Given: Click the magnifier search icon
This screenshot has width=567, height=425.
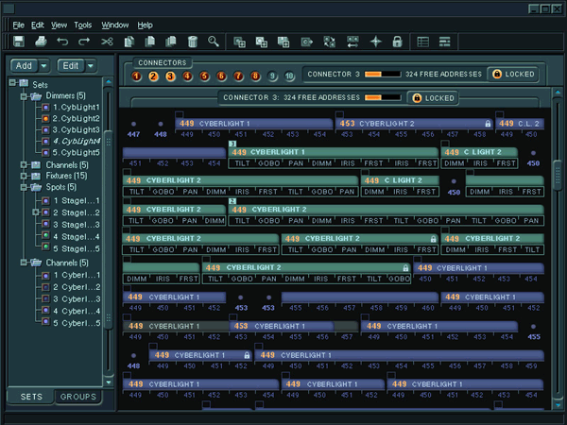Looking at the screenshot, I should [x=214, y=42].
